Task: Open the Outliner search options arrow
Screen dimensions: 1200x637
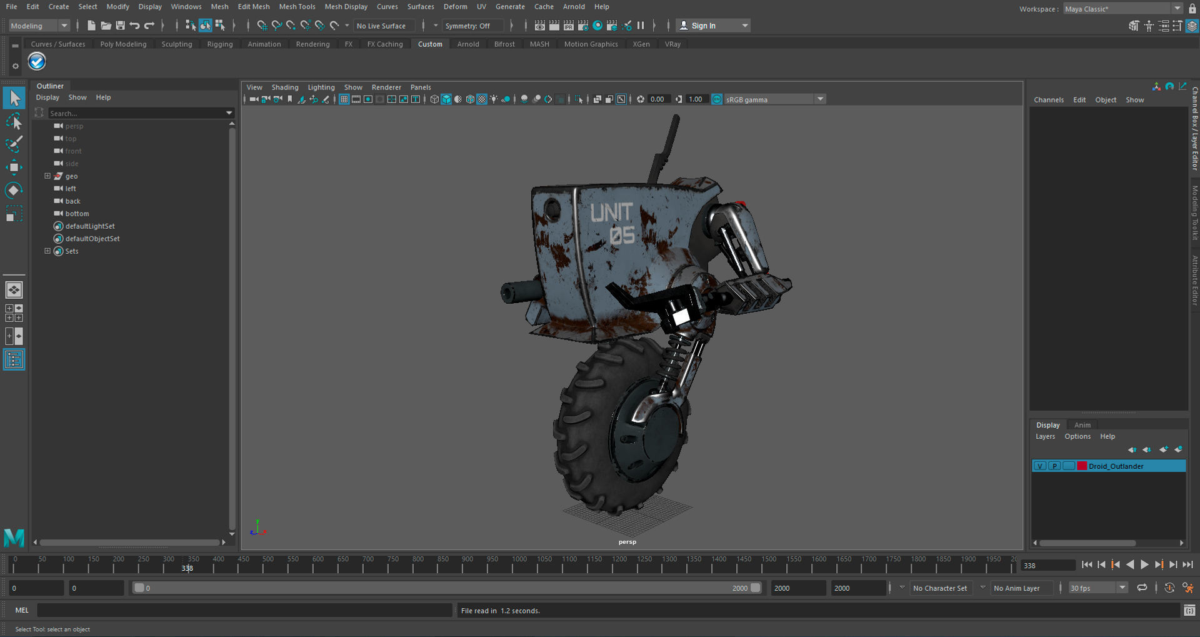Action: click(x=229, y=113)
